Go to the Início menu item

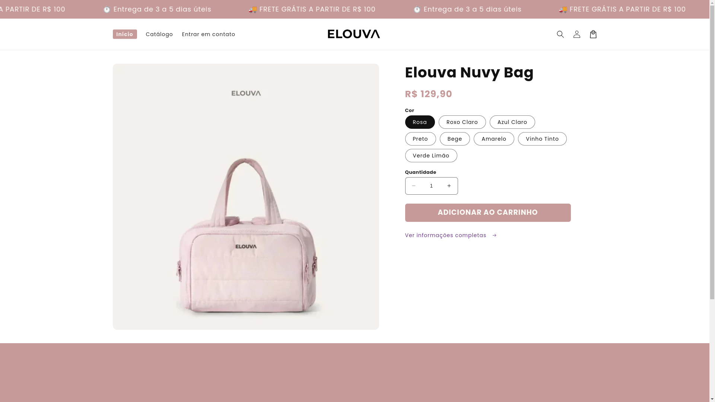(x=124, y=34)
